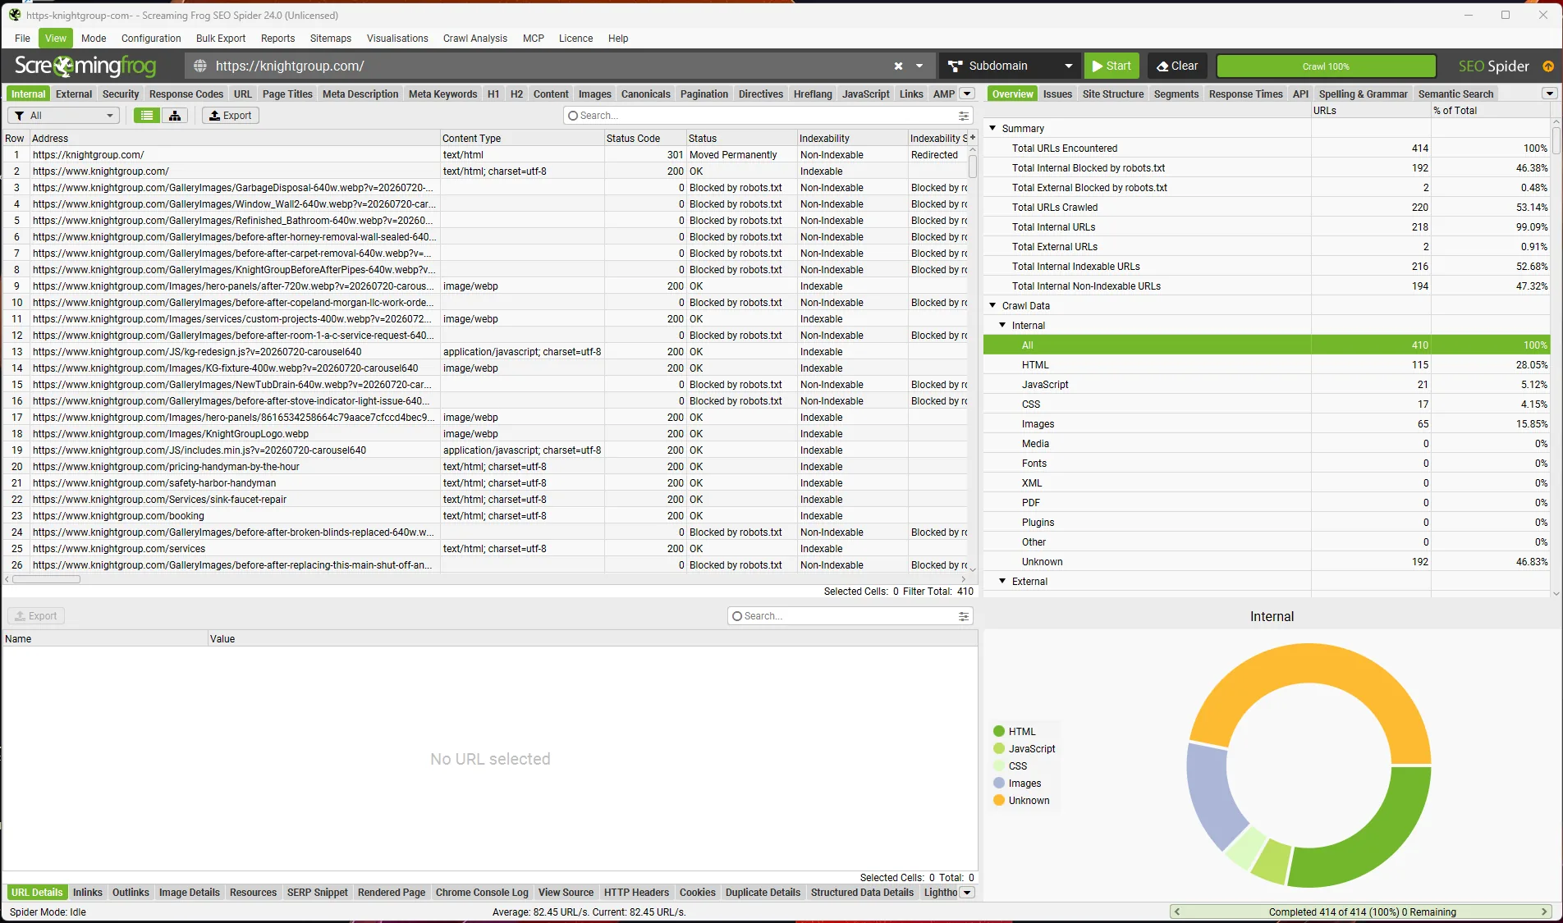Click the main table vertical scrollbar

pos(973,166)
